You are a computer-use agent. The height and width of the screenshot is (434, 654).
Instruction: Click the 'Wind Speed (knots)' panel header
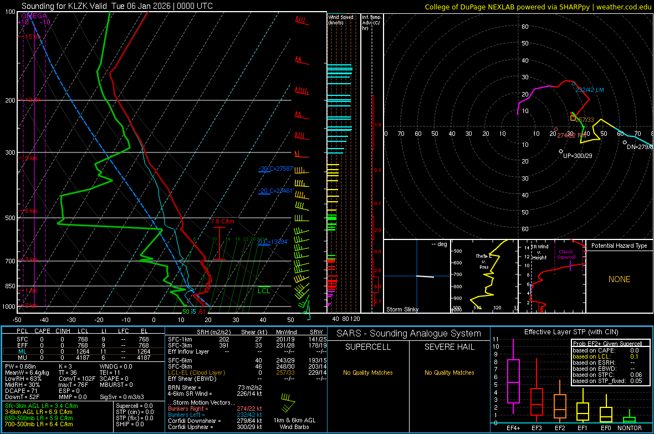point(341,19)
